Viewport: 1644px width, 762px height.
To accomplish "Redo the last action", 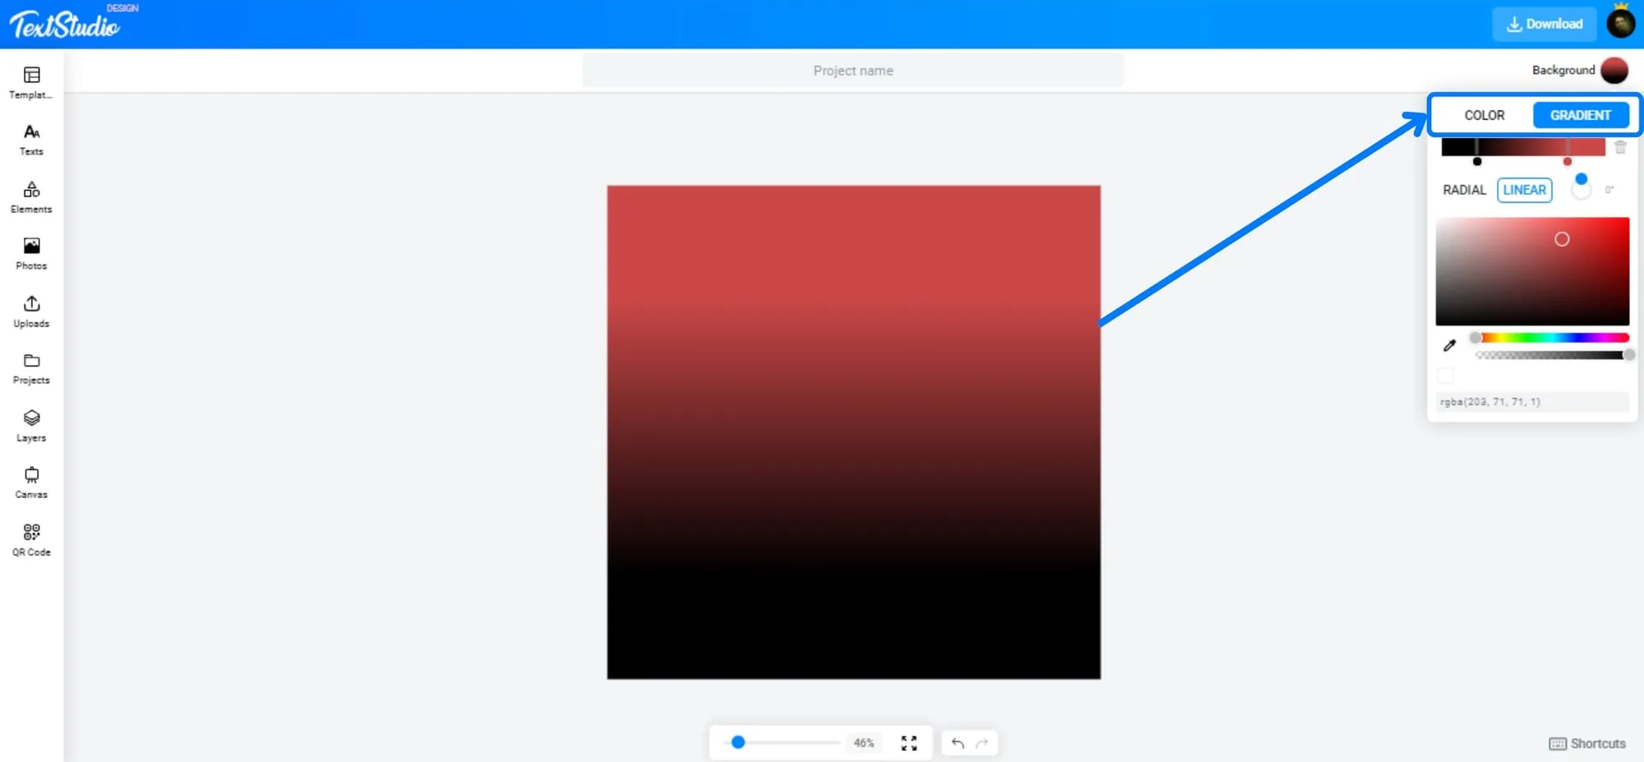I will [981, 743].
